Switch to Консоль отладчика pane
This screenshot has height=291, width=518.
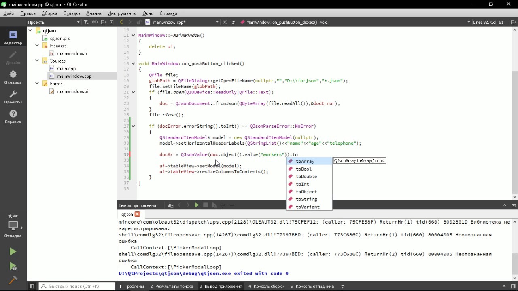[x=312, y=286]
